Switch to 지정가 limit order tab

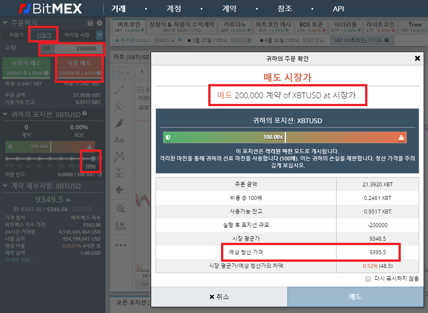(x=16, y=35)
